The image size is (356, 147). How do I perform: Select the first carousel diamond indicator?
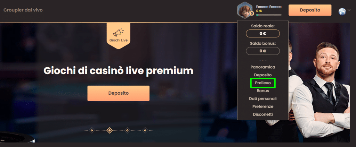coord(92,130)
